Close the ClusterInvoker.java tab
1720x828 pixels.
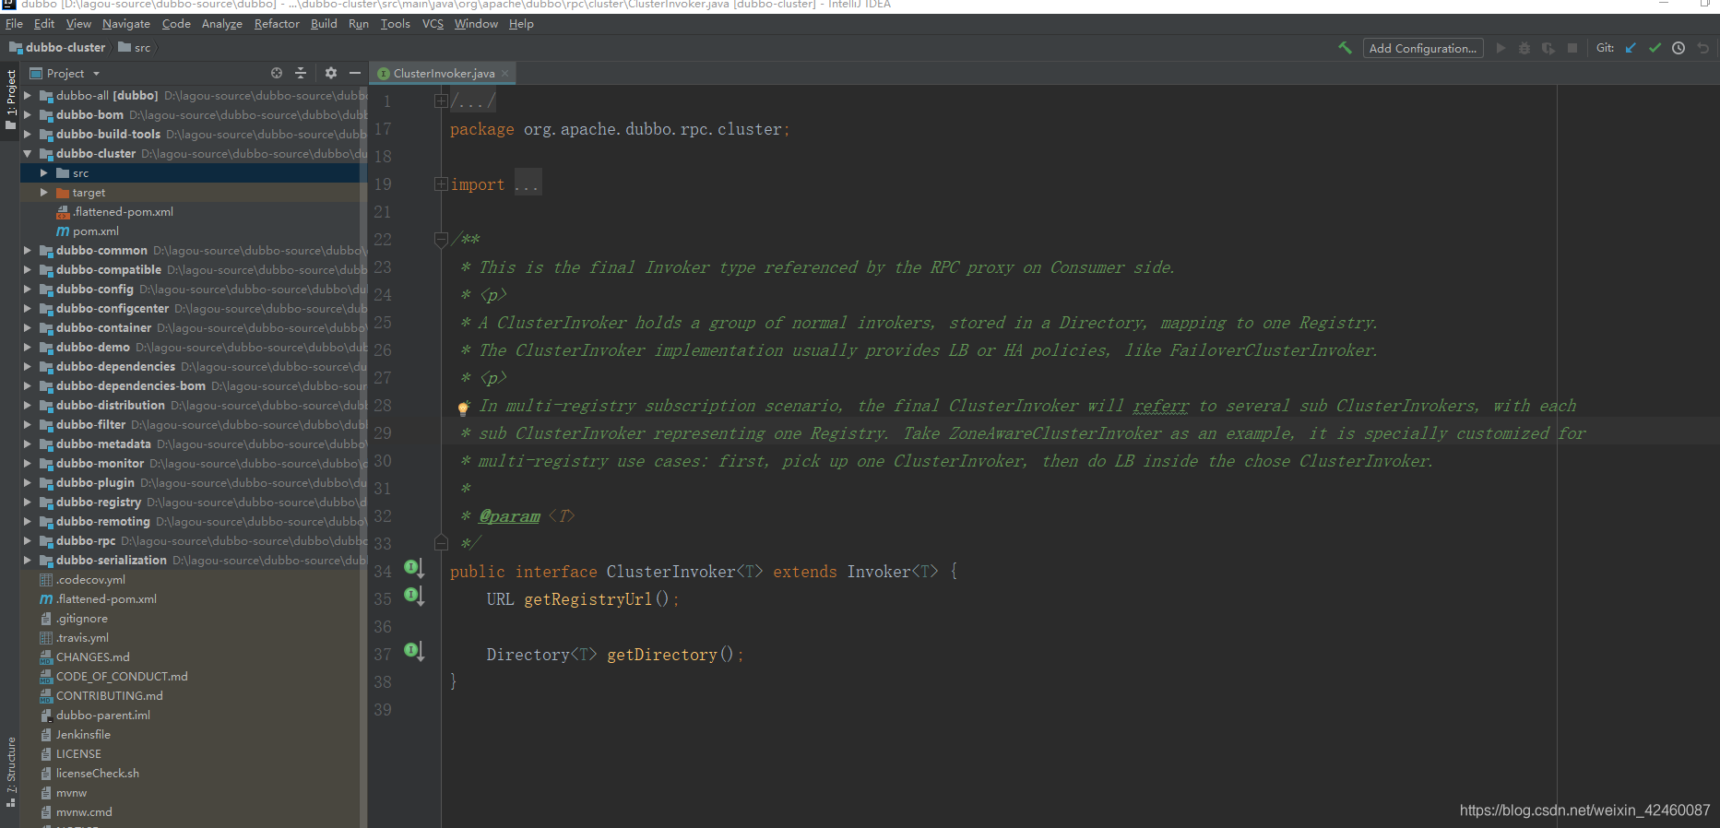pos(505,73)
